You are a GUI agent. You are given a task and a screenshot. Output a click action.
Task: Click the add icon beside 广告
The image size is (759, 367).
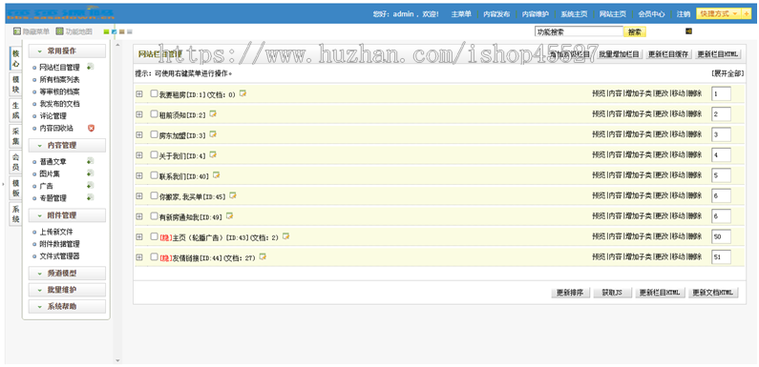(90, 185)
